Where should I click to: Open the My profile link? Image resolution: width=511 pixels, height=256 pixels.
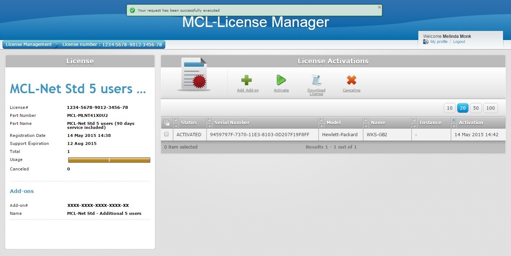[x=439, y=42]
